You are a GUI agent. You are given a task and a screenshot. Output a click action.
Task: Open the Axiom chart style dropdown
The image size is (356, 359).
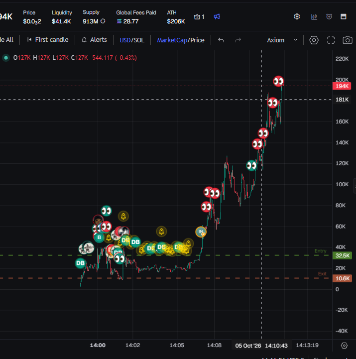pos(282,40)
